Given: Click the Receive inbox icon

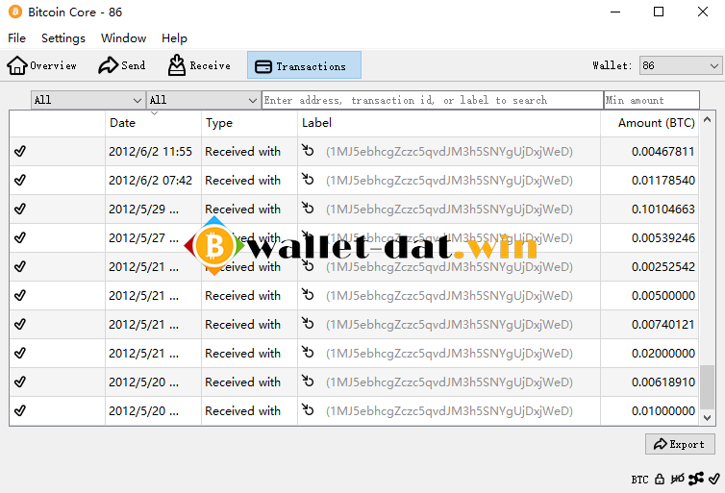Looking at the screenshot, I should [x=177, y=65].
